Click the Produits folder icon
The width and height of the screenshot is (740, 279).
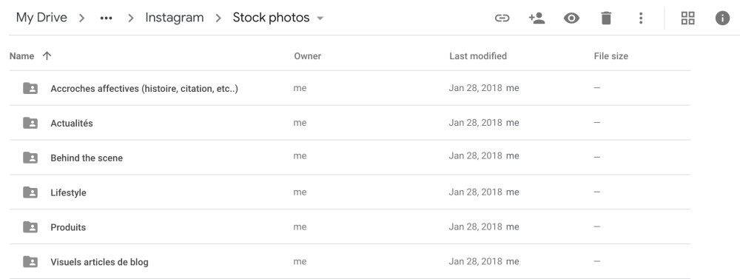click(x=30, y=227)
